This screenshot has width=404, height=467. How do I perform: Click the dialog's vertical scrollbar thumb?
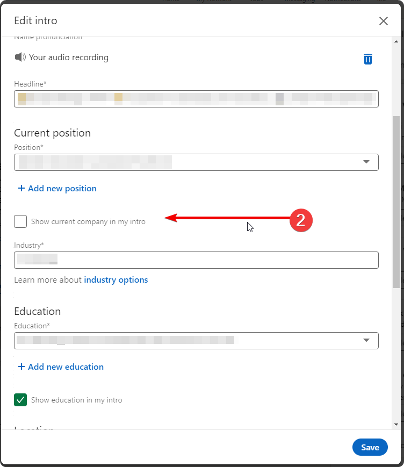pos(396,202)
